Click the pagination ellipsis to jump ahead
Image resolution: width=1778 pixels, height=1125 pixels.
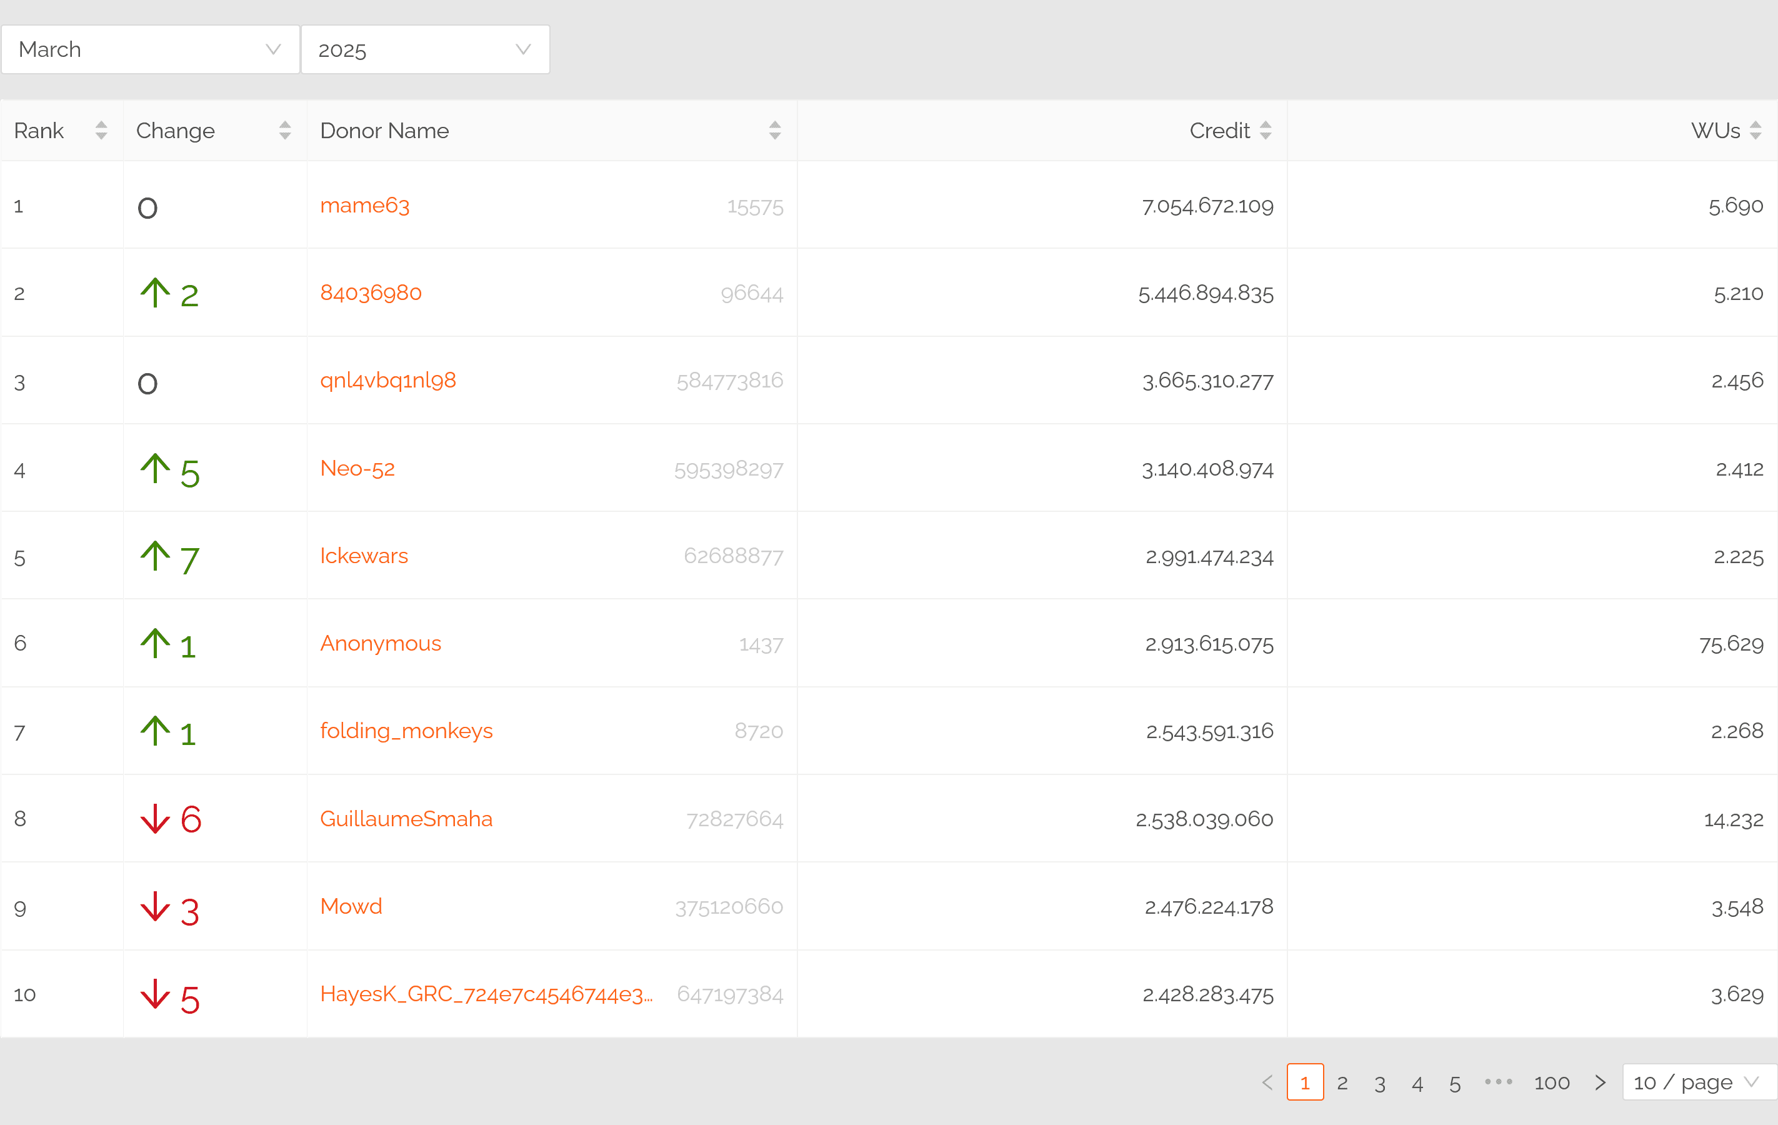tap(1498, 1082)
